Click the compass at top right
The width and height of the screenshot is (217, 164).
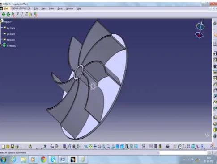pos(200,29)
